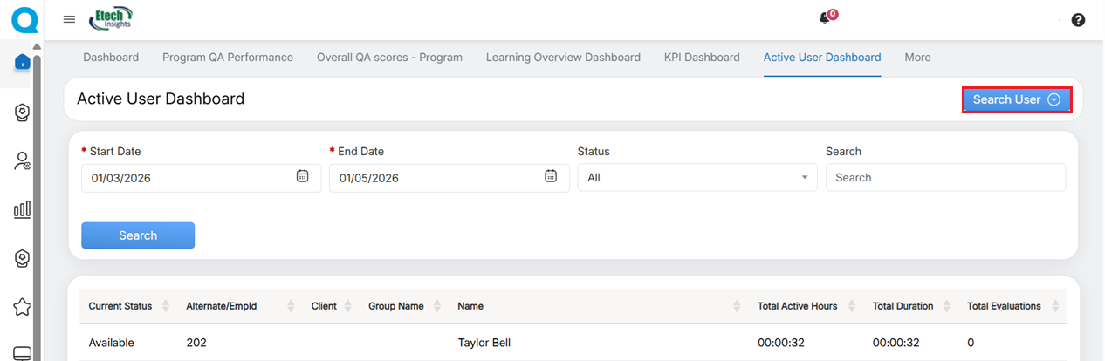The width and height of the screenshot is (1105, 361).
Task: Click the star favorites sidebar icon
Action: [23, 307]
